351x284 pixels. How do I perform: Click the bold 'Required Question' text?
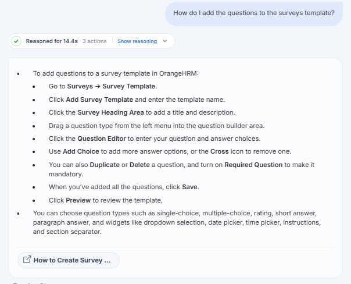253,165
